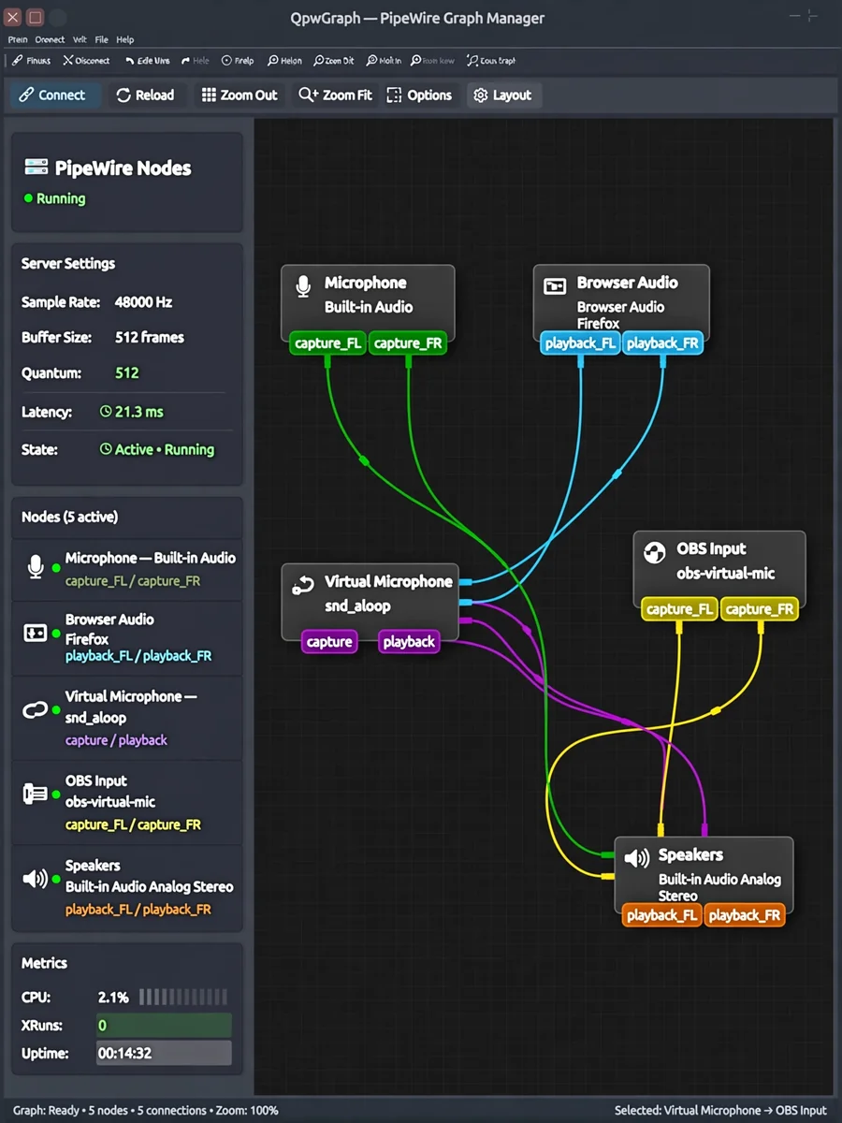Click the Uptime value 00:14:32

click(x=164, y=1054)
